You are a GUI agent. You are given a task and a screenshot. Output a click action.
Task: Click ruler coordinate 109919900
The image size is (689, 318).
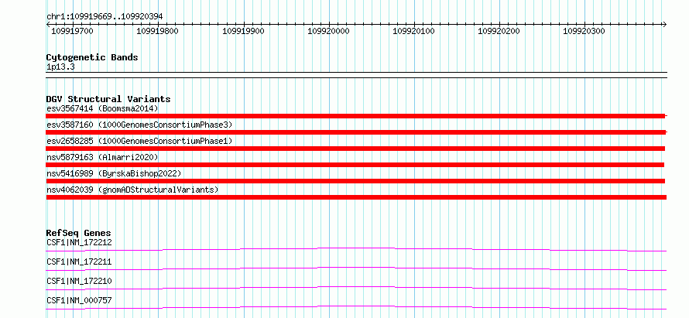(243, 31)
